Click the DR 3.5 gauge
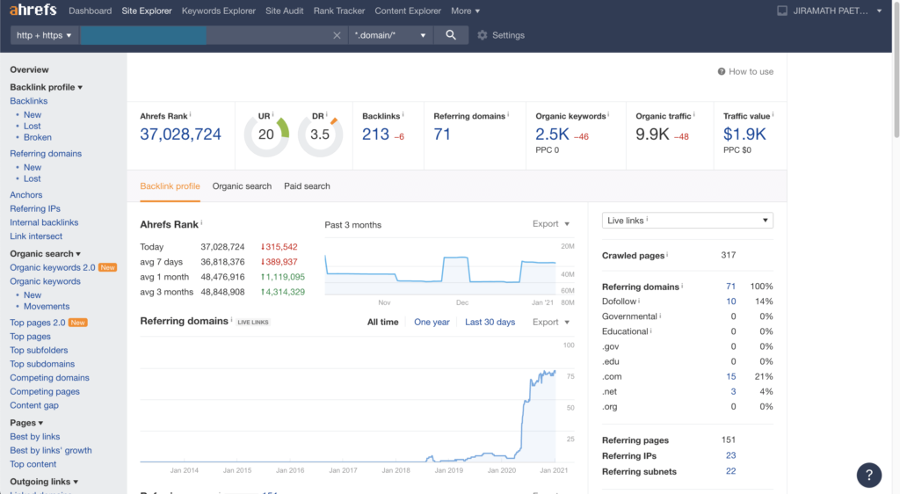The image size is (900, 494). coord(320,134)
